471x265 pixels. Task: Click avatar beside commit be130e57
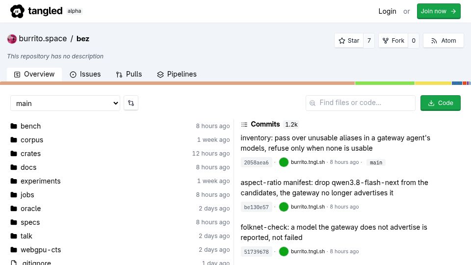[x=284, y=207]
